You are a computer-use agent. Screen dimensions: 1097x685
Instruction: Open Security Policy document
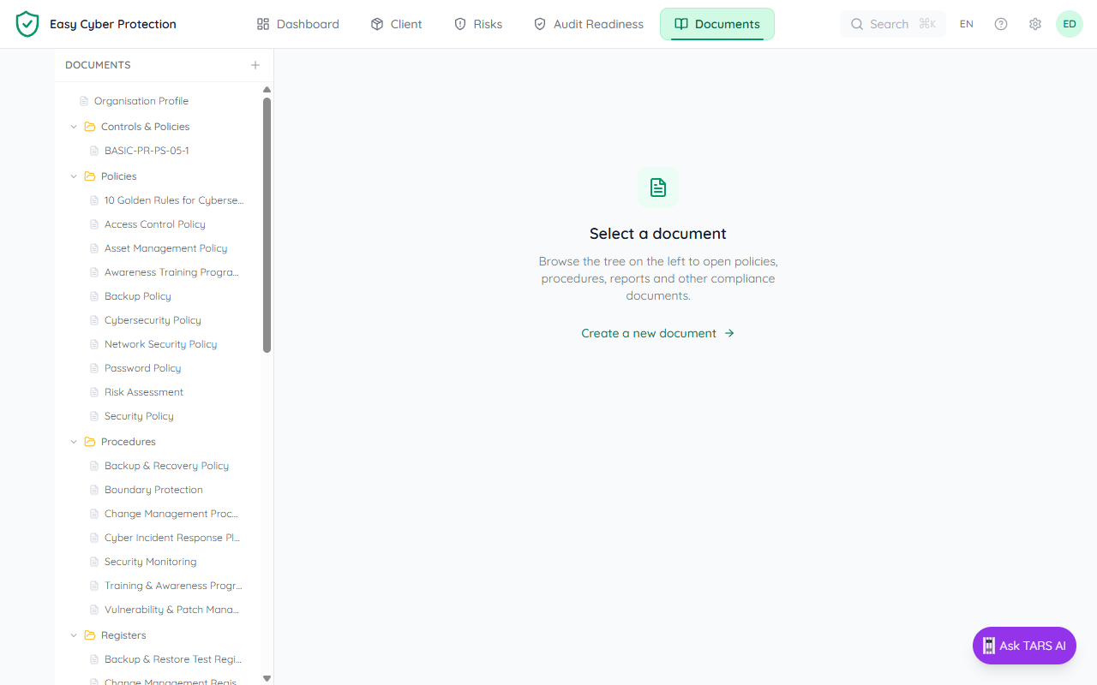(x=139, y=416)
